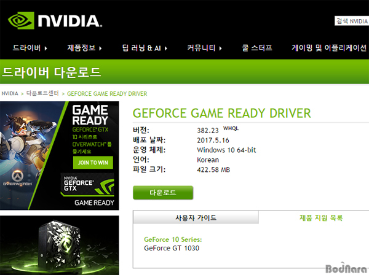This screenshot has height=275, width=369.
Task: Go to 다운로드센터 breadcrumb link
Action: tap(42, 93)
